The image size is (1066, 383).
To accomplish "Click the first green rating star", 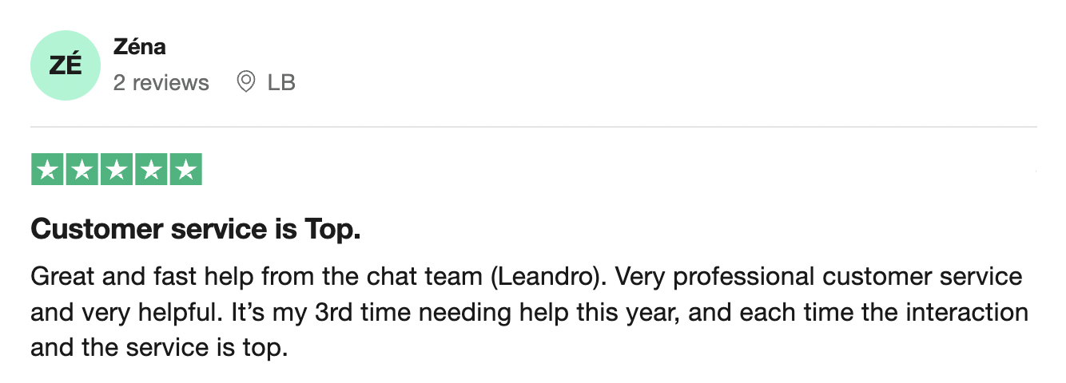I will coord(48,169).
